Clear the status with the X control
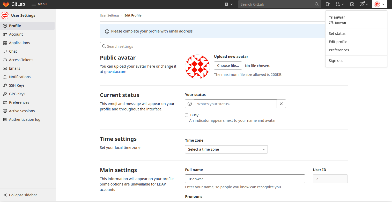Image resolution: width=392 pixels, height=202 pixels. click(x=281, y=103)
